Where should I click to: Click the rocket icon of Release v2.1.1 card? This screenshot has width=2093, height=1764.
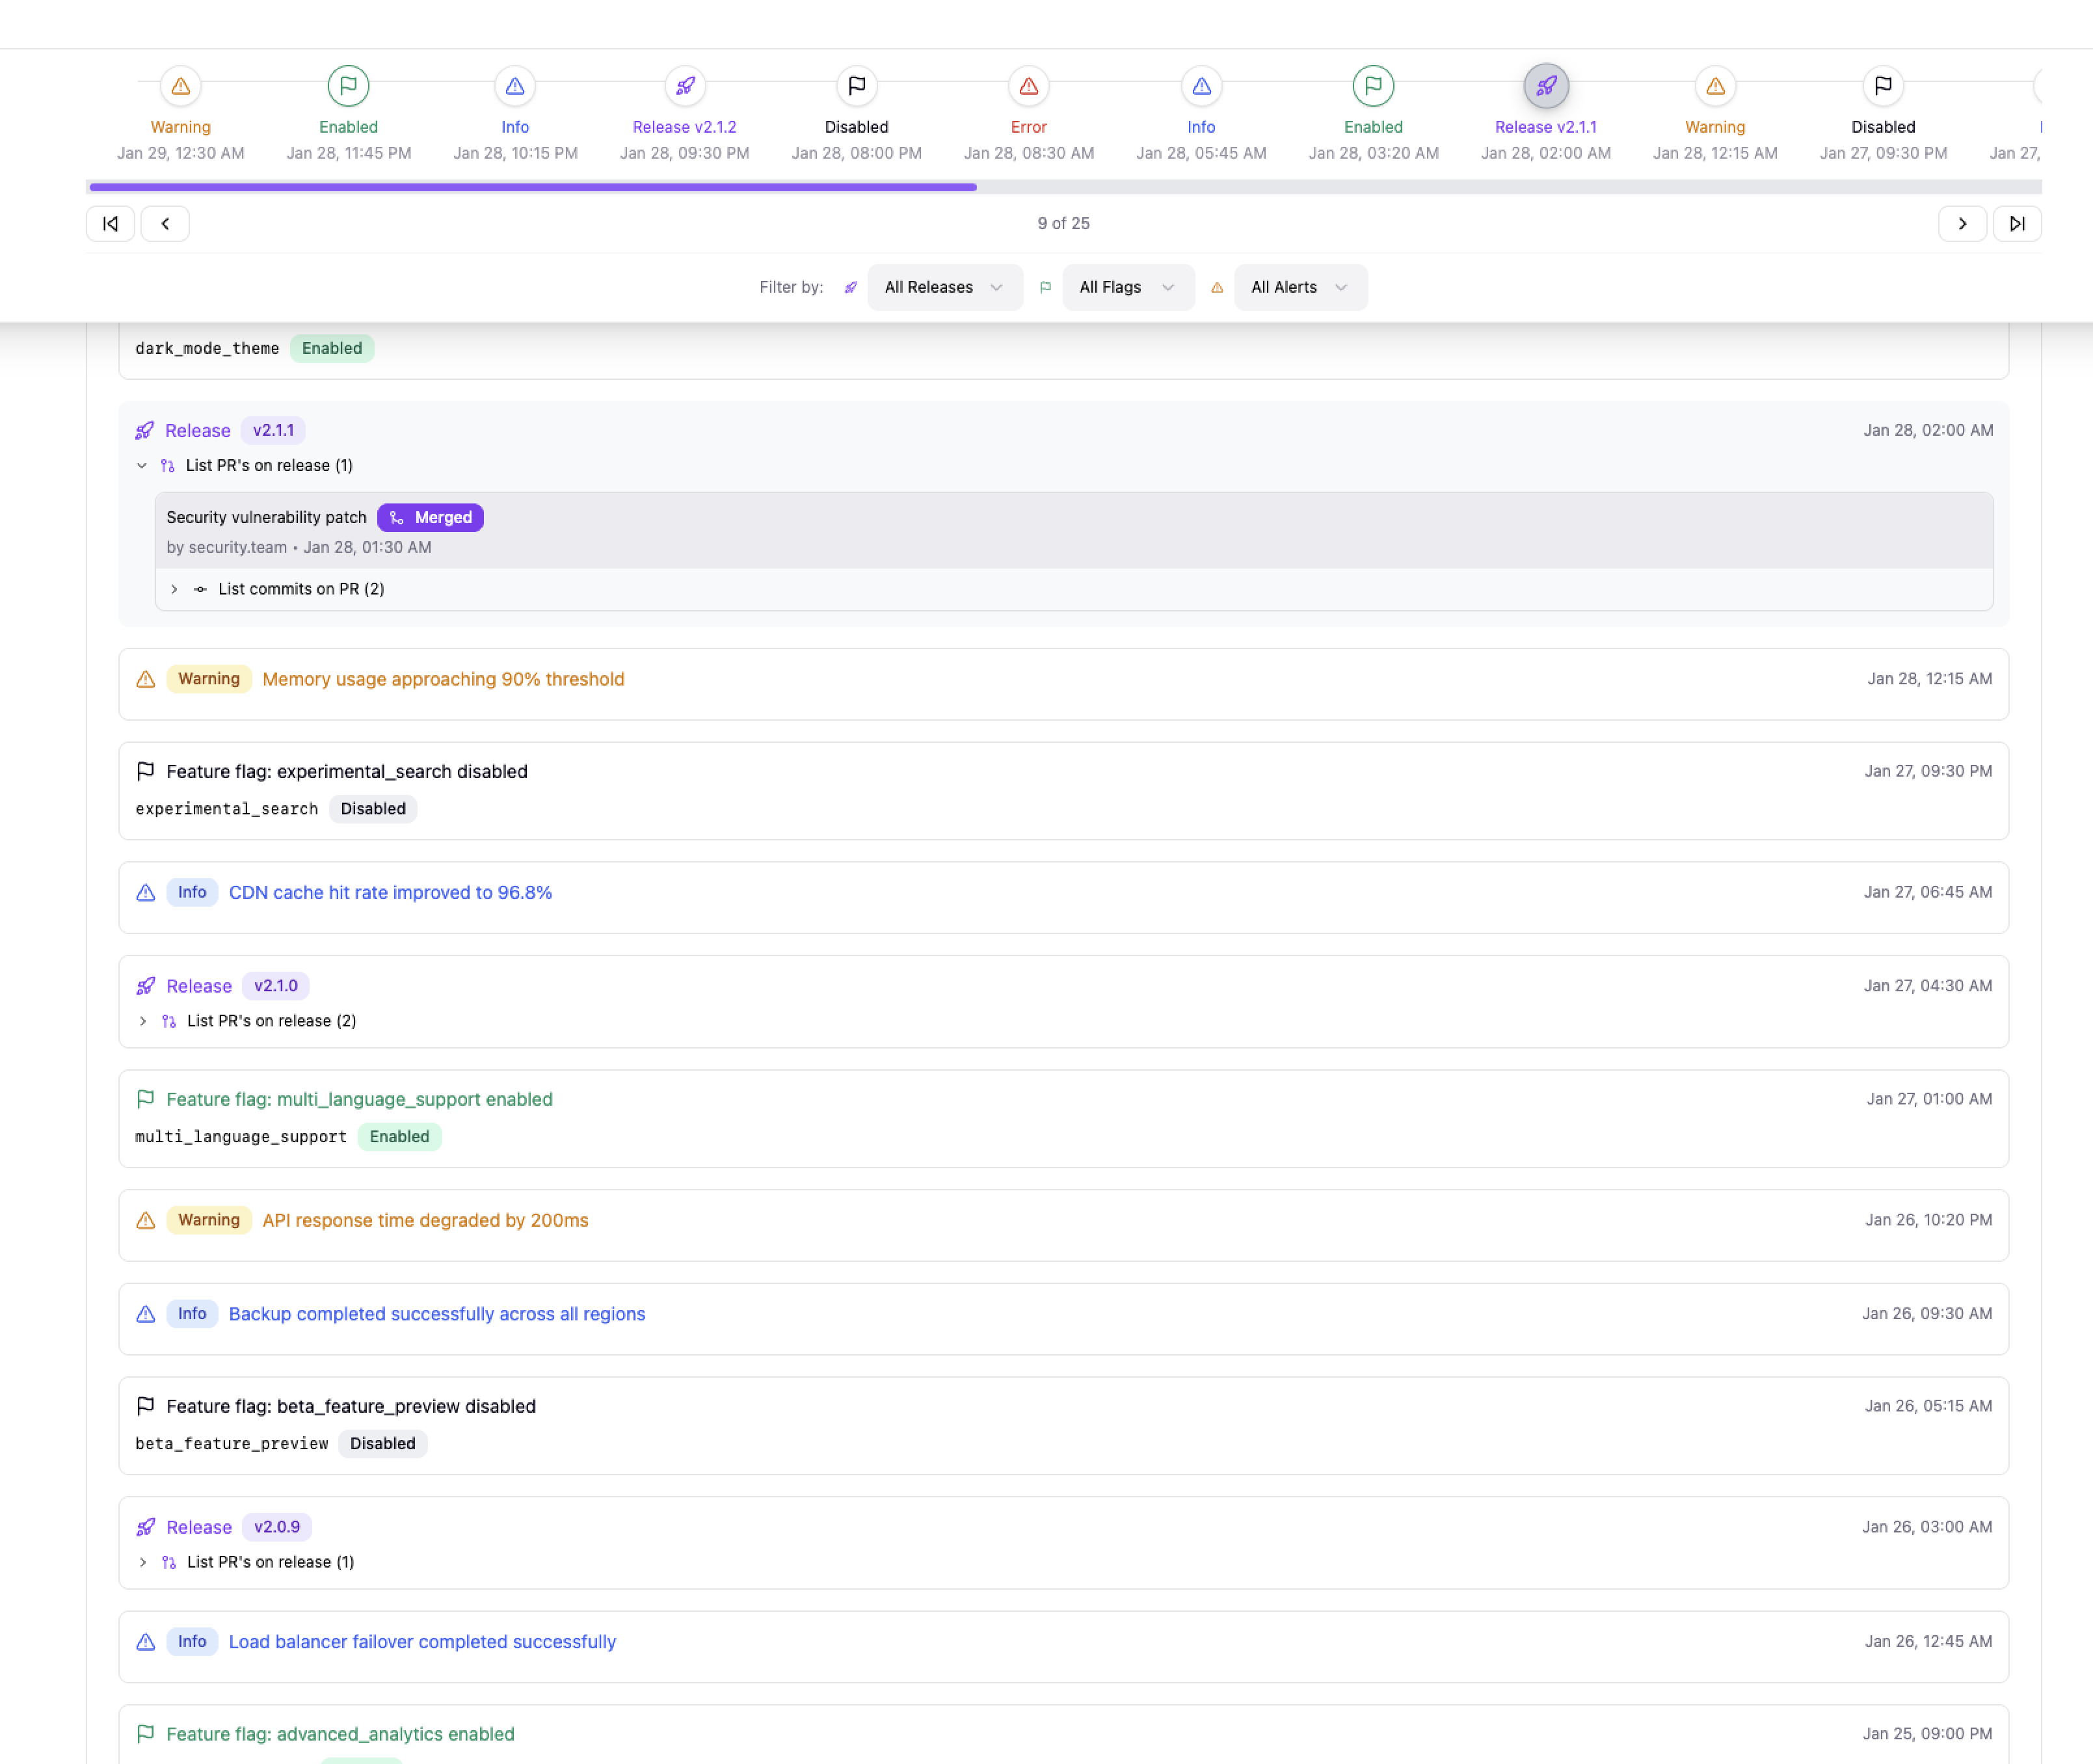tap(145, 431)
